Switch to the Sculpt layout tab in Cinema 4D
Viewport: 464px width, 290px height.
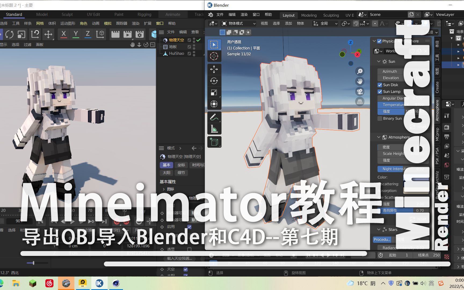tap(67, 15)
